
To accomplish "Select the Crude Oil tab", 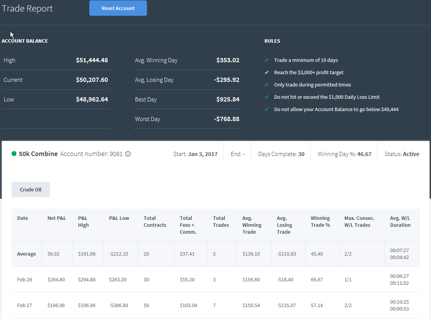I will click(x=30, y=189).
